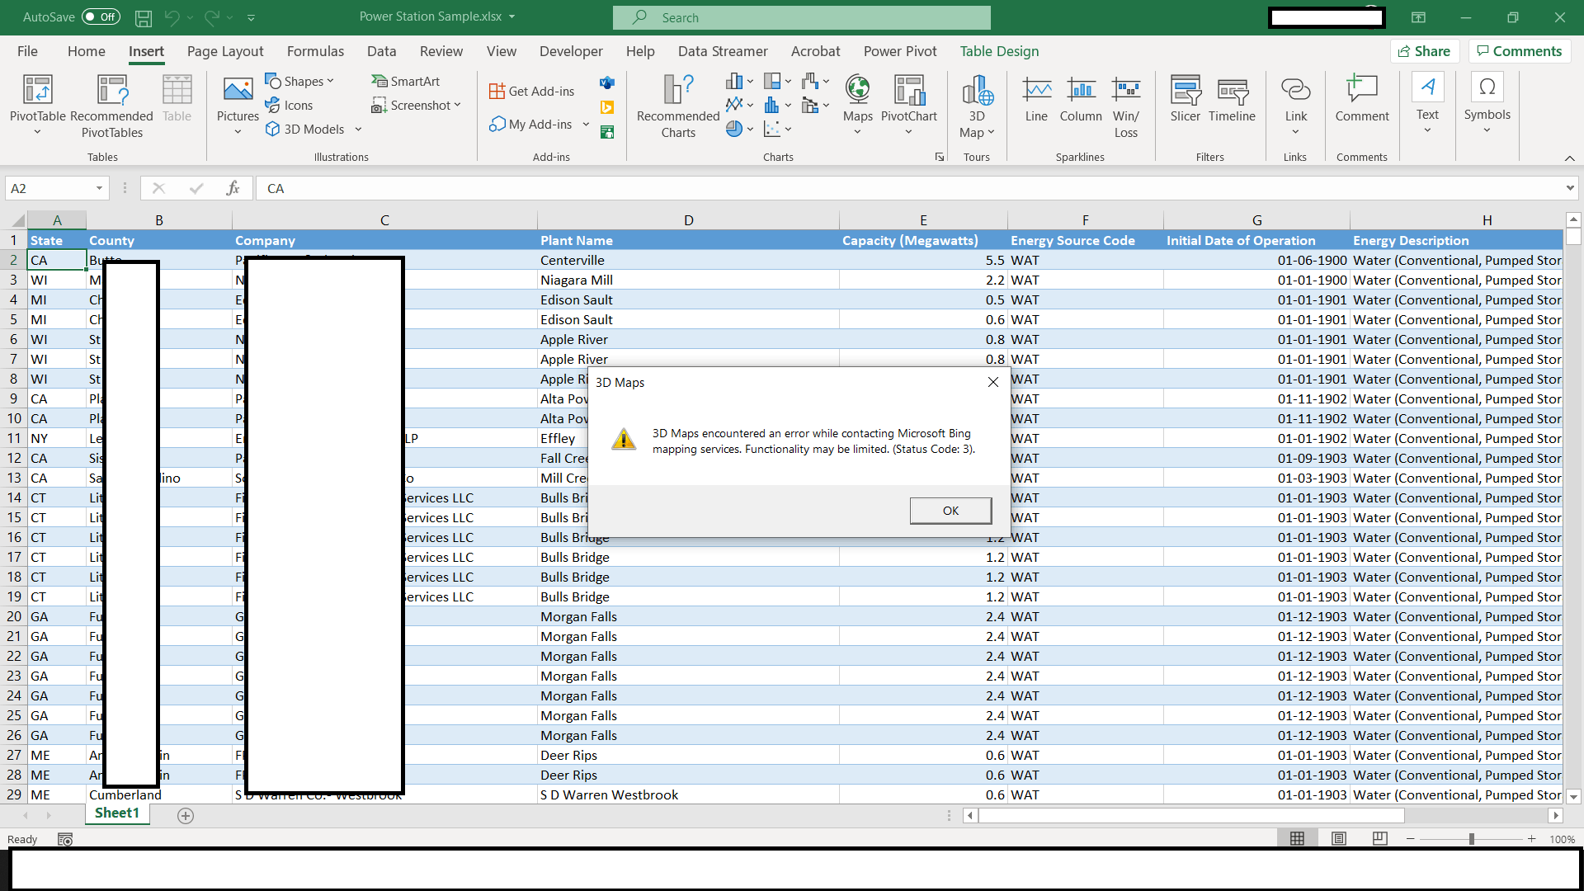The width and height of the screenshot is (1584, 891).
Task: Click the Share button
Action: [1425, 51]
